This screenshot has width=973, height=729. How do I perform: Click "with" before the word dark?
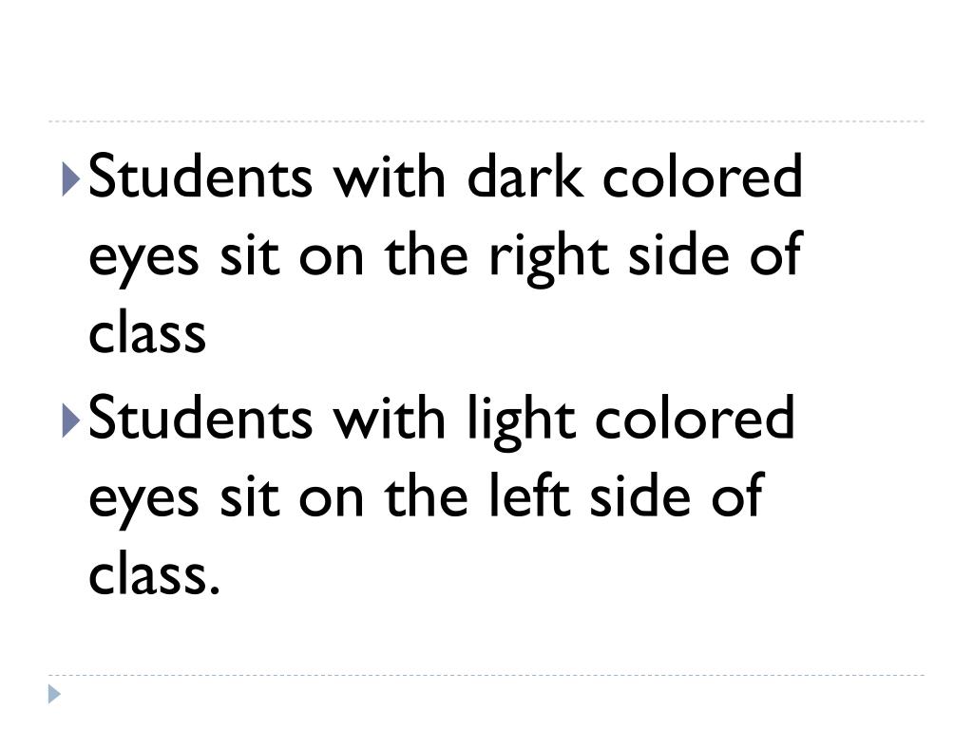point(390,176)
